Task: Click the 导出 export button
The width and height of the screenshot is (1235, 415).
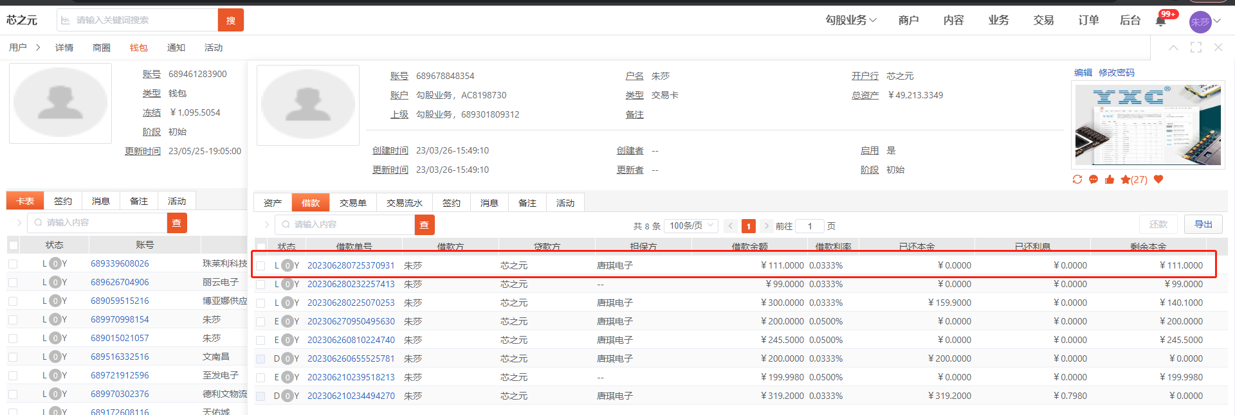Action: tap(1203, 224)
